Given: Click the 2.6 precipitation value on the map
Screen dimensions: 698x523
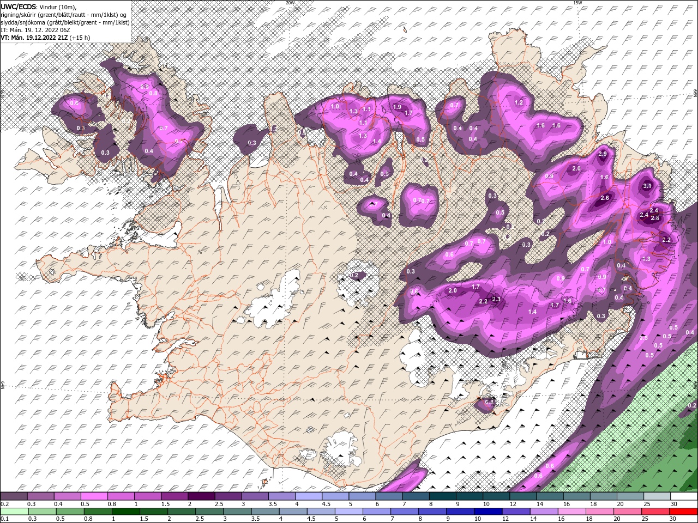Looking at the screenshot, I should pyautogui.click(x=604, y=198).
